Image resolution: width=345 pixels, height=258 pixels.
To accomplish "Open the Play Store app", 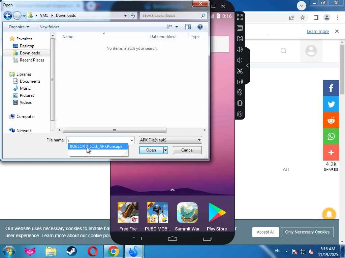I will [x=217, y=217].
